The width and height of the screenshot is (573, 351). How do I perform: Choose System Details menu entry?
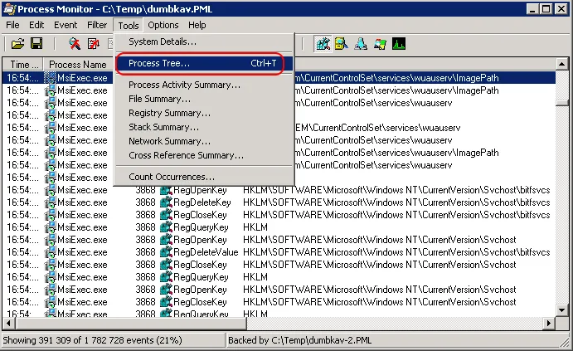162,41
